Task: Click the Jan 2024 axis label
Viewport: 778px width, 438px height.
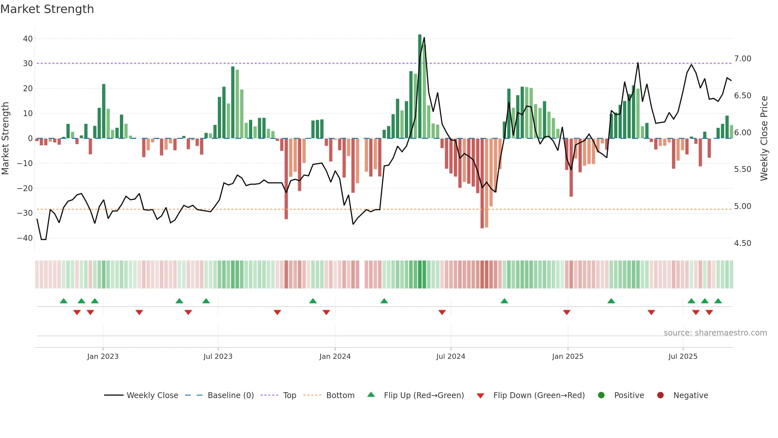Action: [335, 356]
